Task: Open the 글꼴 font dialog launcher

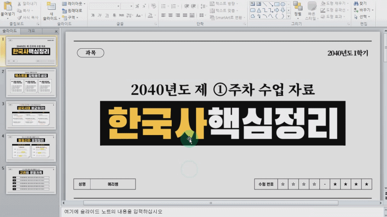Action: 155,24
